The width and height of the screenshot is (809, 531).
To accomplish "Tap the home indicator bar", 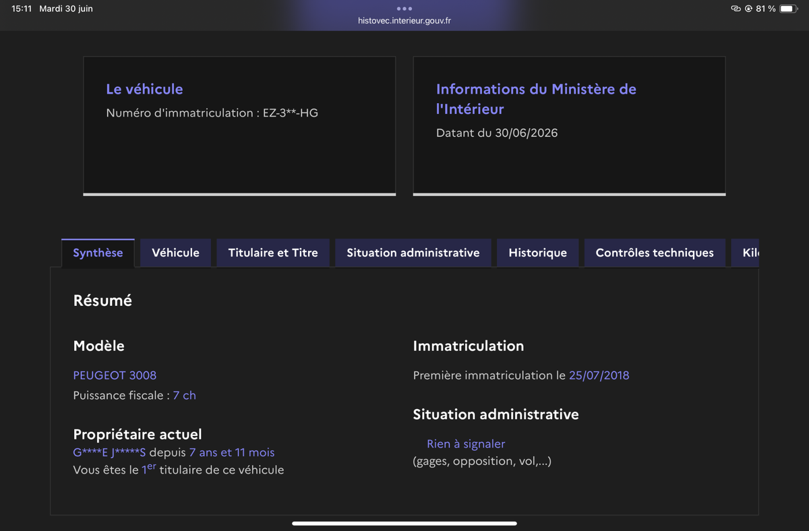I will tap(404, 523).
